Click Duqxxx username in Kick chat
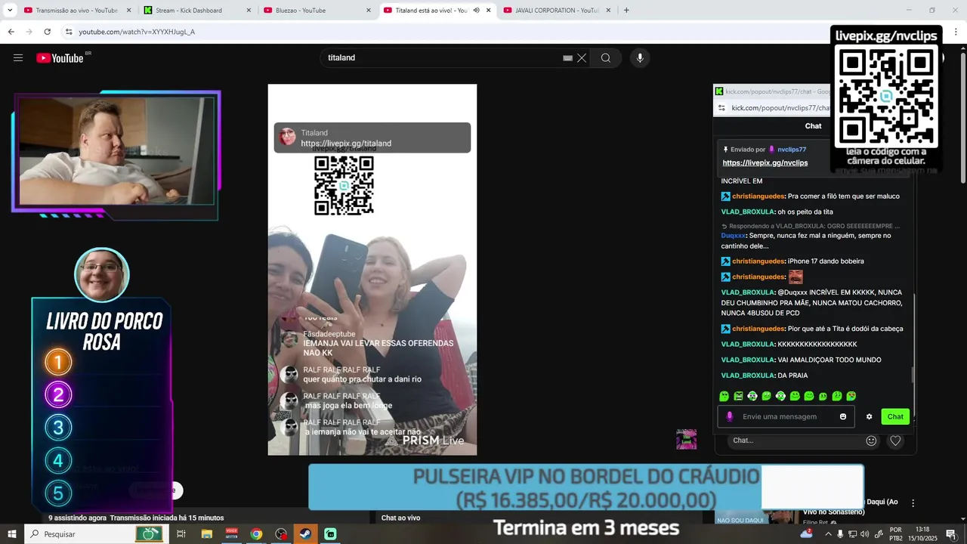Image resolution: width=967 pixels, height=544 pixels. coord(733,236)
